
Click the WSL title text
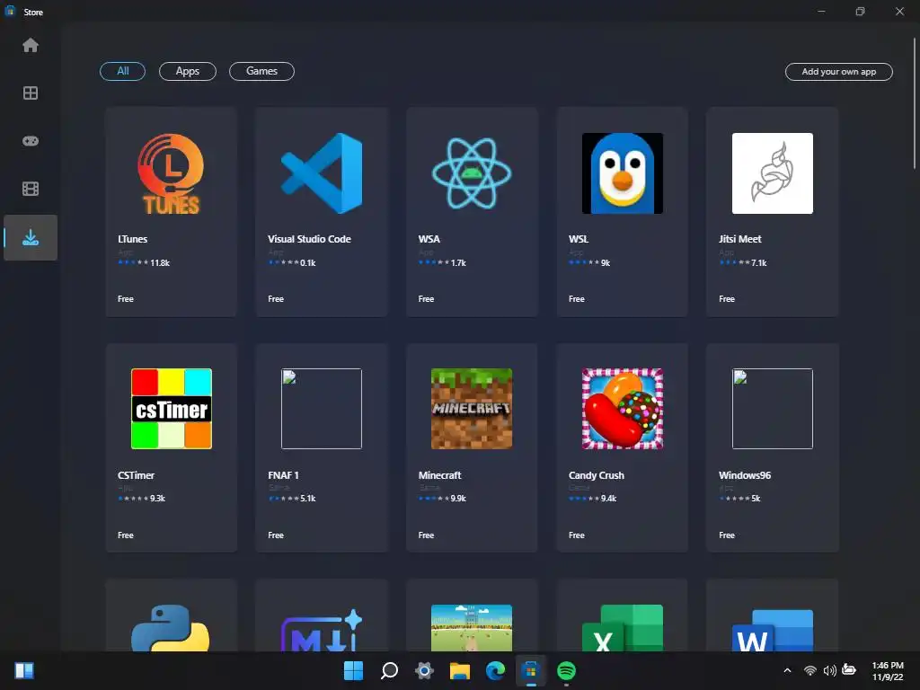[579, 239]
